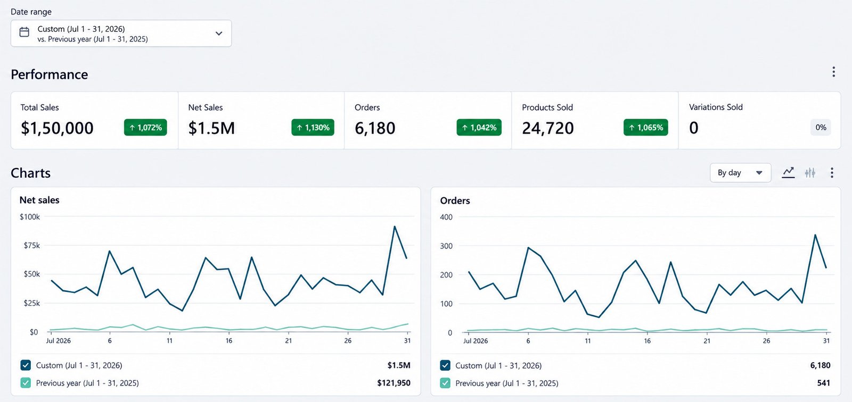The image size is (852, 402).
Task: Click the 24,720 Products Sold value
Action: point(548,128)
